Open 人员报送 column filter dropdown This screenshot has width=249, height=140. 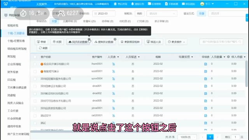(139, 57)
